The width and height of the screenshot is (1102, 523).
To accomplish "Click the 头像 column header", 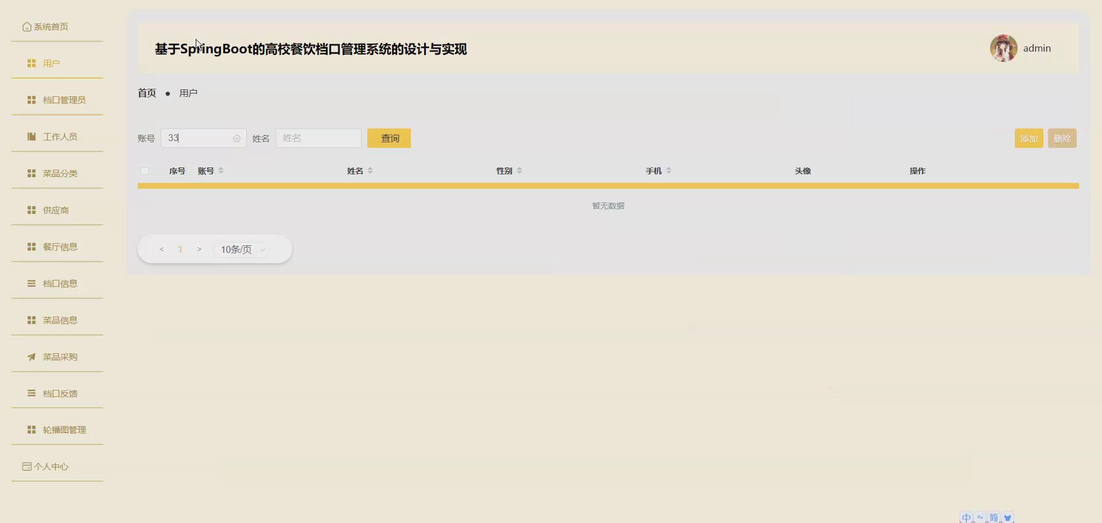I will [x=803, y=171].
